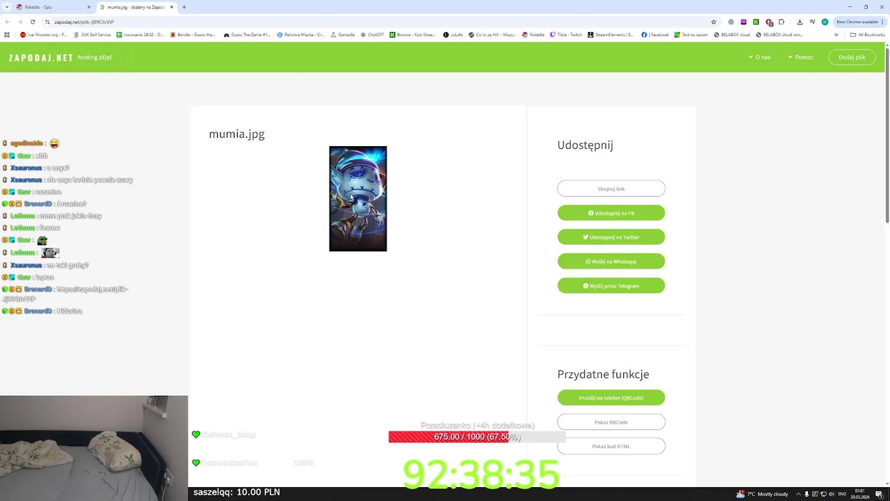Viewport: 890px width, 501px height.
Task: Open the Facebook bookmark
Action: (654, 35)
